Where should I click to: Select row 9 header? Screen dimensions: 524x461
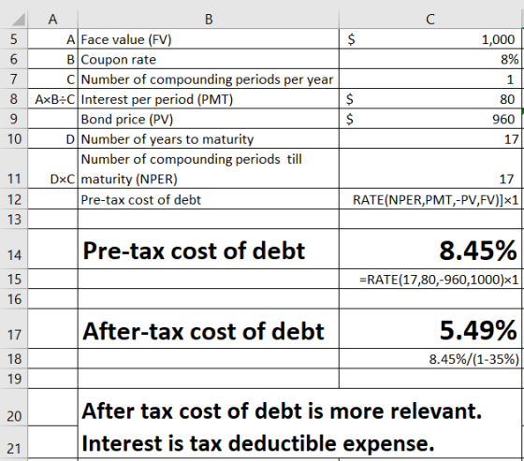[14, 119]
